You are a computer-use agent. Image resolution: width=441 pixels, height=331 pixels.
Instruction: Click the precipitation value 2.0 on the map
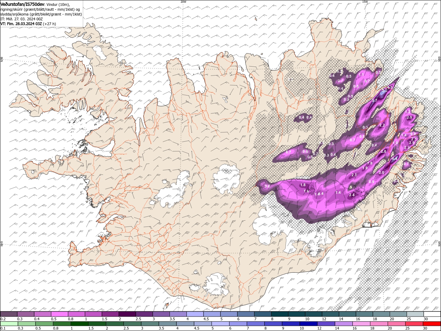pos(381,172)
